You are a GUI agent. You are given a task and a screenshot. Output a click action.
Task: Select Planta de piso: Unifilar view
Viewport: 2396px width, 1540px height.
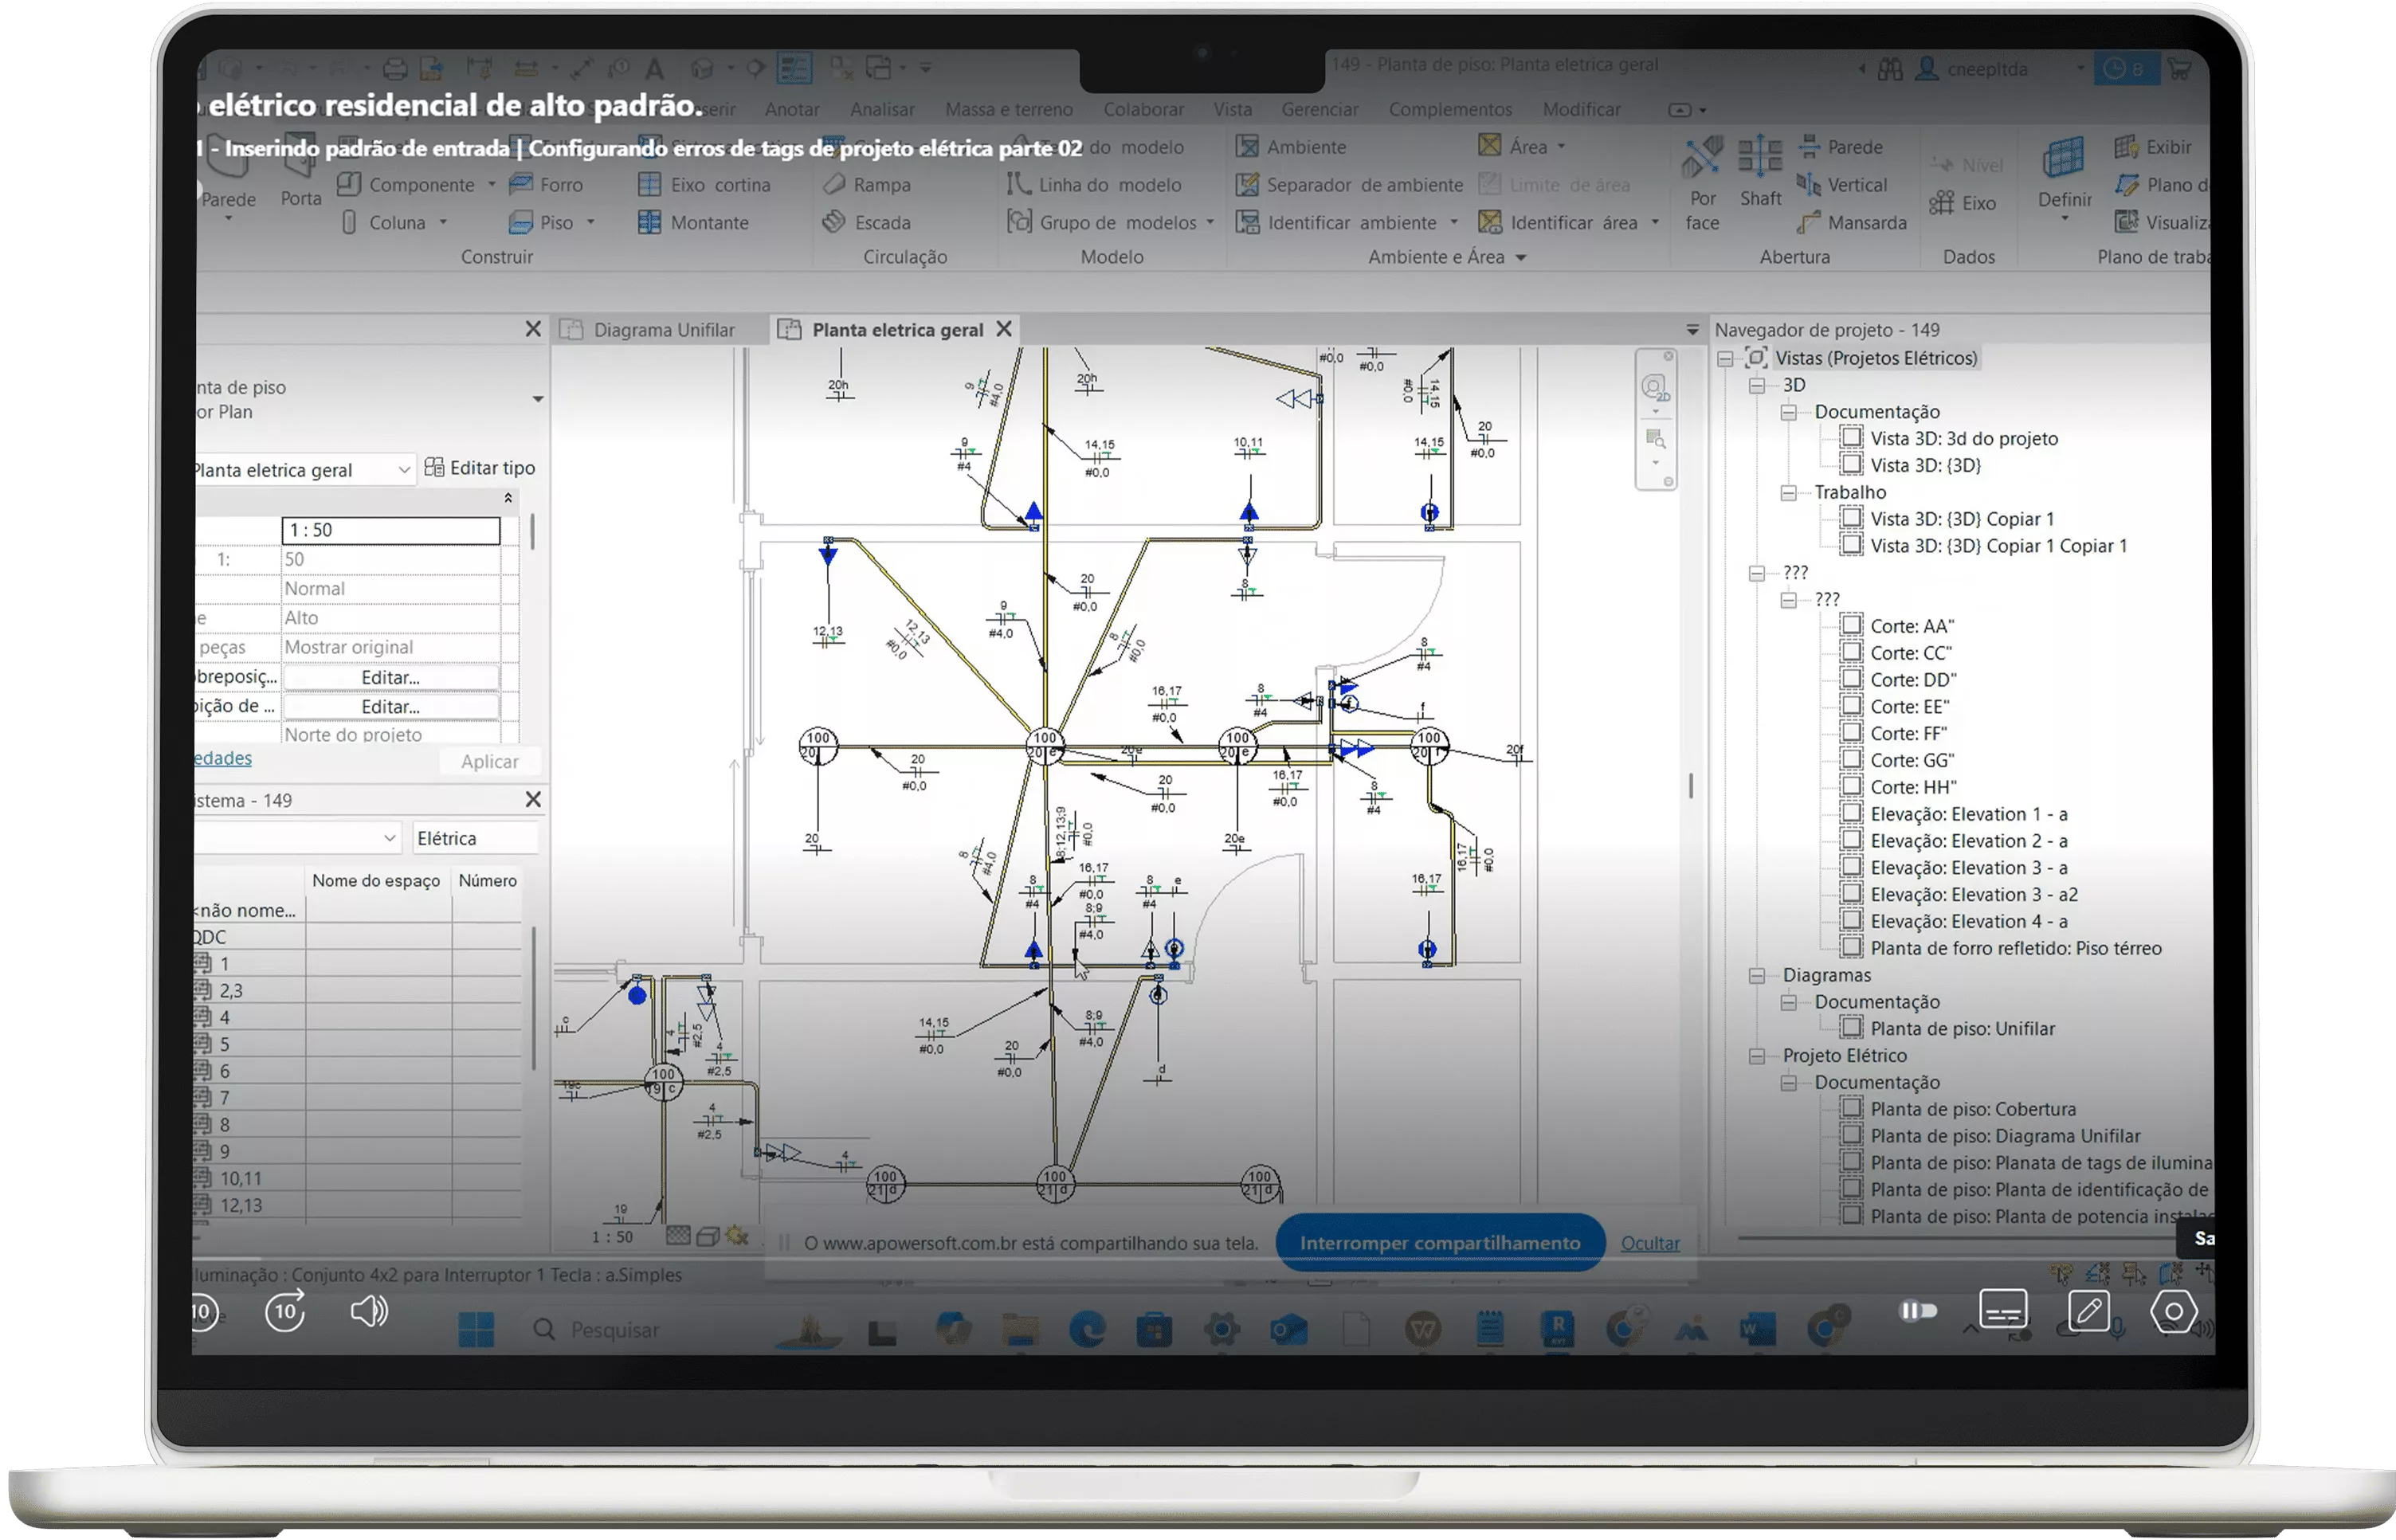coord(1962,1029)
